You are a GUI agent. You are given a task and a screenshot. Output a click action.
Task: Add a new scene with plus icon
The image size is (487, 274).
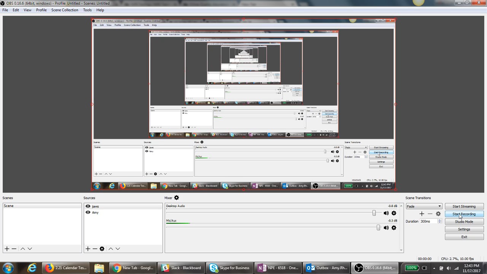tap(7, 249)
